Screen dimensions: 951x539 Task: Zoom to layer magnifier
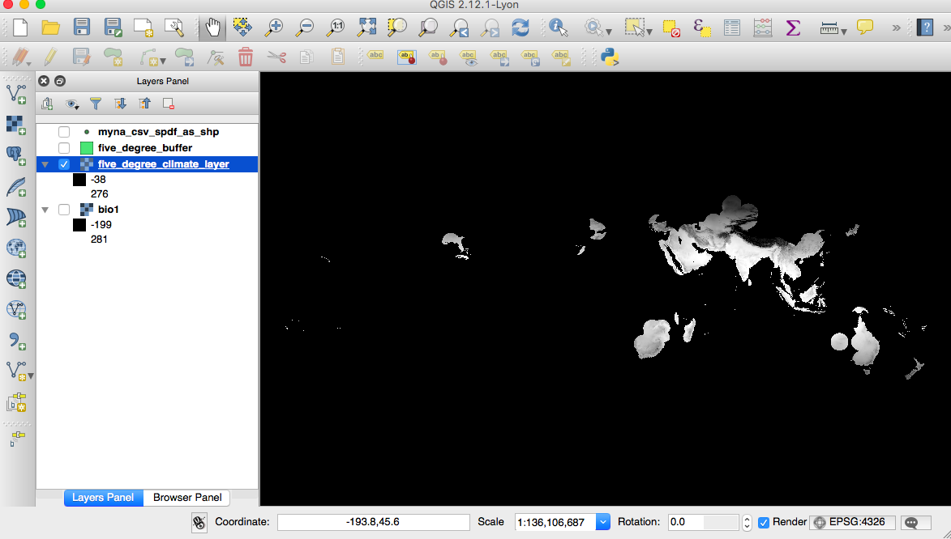428,28
